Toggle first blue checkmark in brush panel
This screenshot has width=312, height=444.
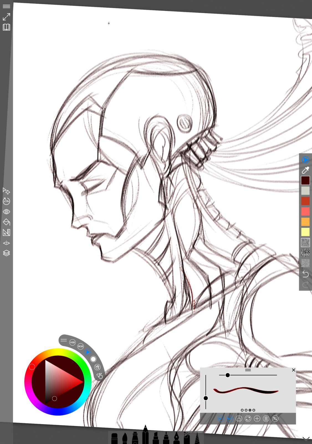[x=221, y=418]
